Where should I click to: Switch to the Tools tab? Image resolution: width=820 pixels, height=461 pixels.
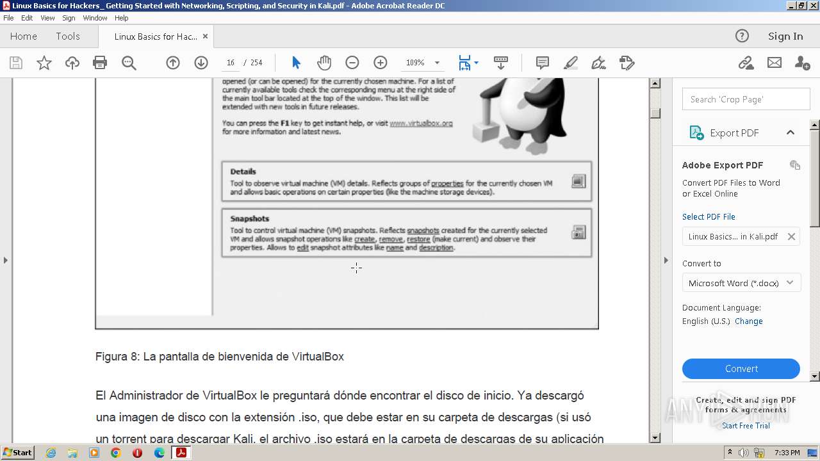click(x=68, y=36)
